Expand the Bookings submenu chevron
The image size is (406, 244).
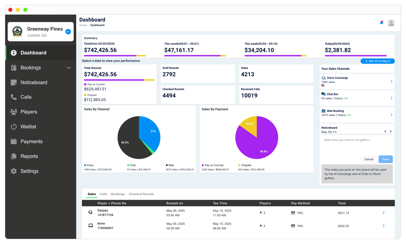pyautogui.click(x=69, y=68)
